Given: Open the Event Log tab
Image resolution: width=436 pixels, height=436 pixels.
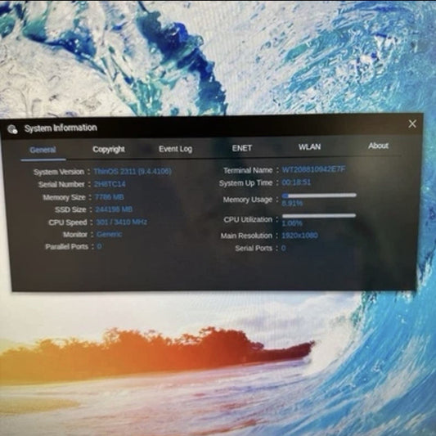Looking at the screenshot, I should [x=175, y=149].
